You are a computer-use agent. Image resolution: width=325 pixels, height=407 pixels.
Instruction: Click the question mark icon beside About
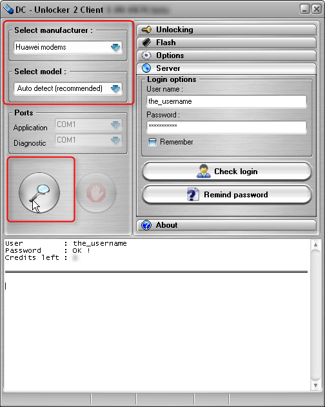[146, 225]
